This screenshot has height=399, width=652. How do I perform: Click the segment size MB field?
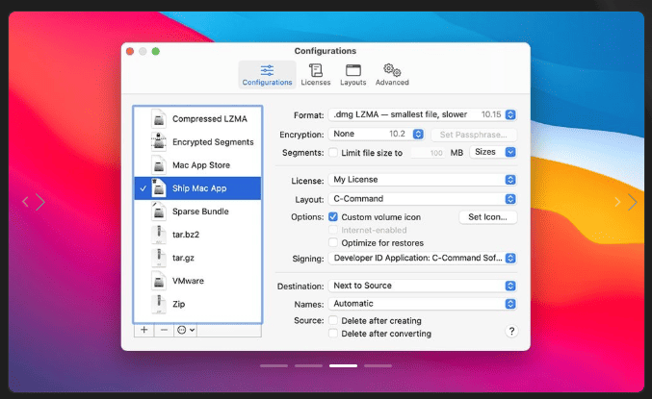pos(429,152)
